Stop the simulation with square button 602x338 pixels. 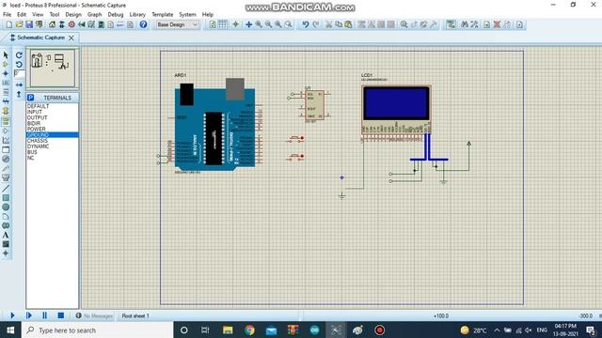[x=60, y=315]
